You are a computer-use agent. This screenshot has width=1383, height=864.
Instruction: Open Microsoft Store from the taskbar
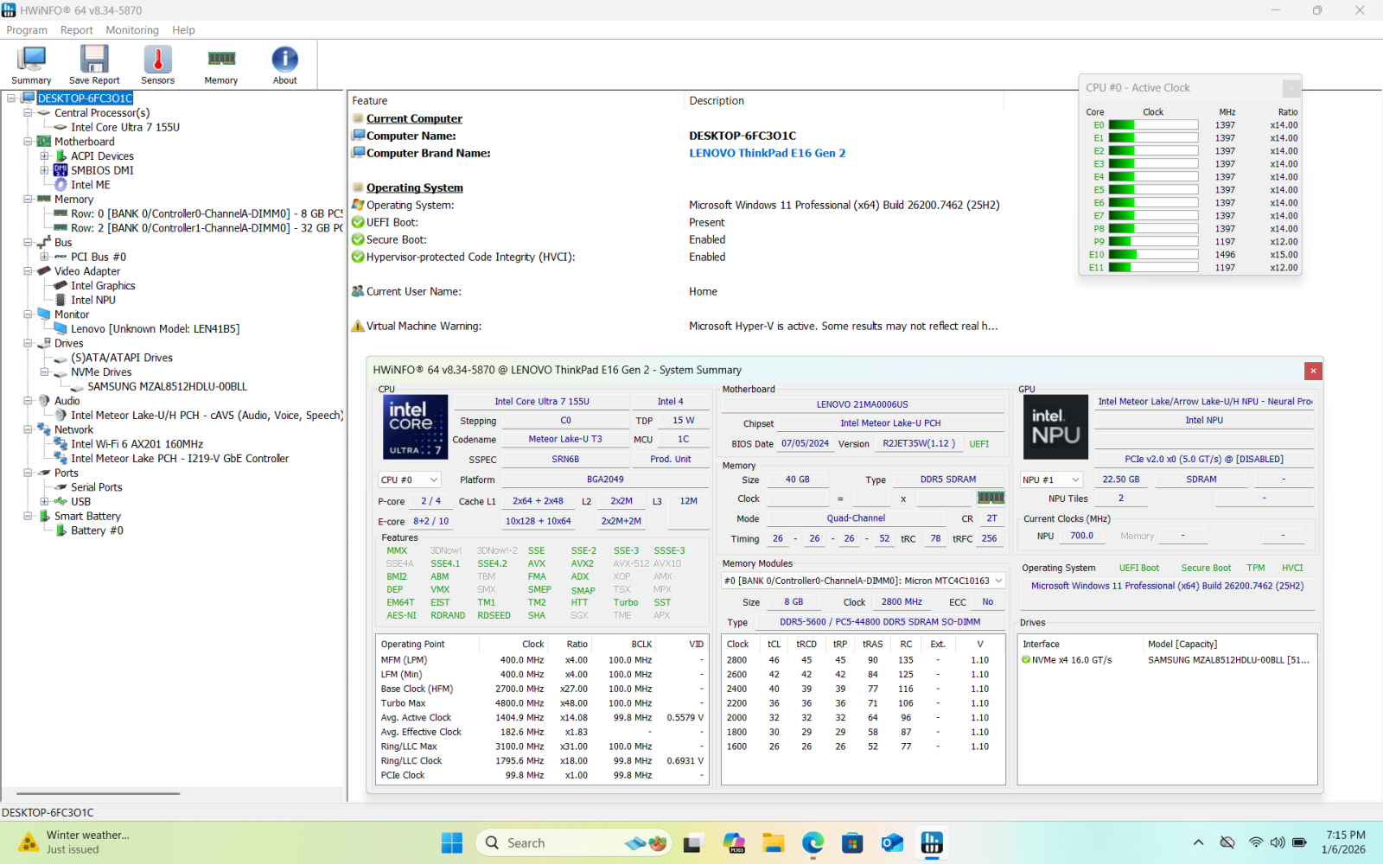[x=852, y=842]
